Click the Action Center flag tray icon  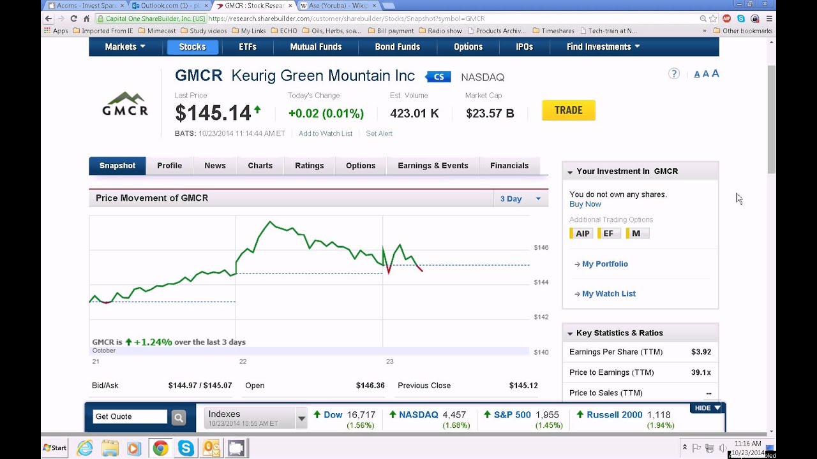tap(697, 448)
